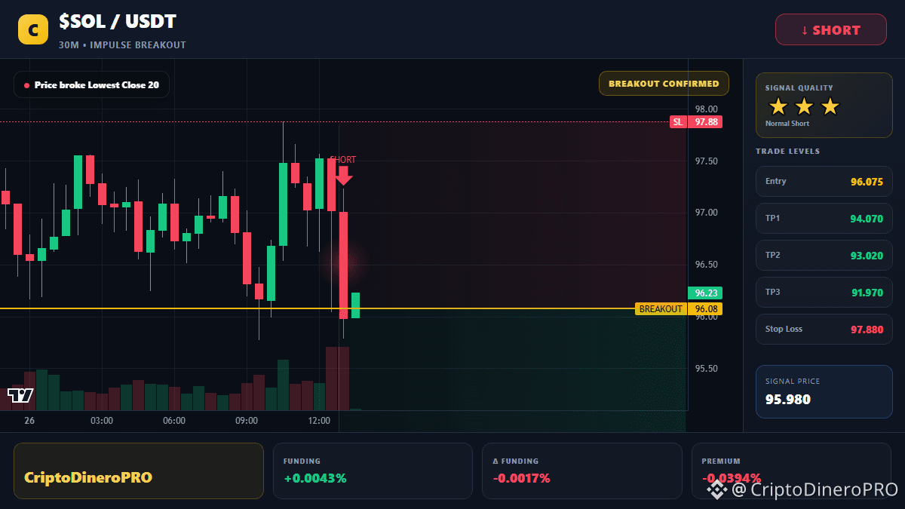Click the 97.00 price axis label
Viewport: 905px width, 509px height.
click(707, 213)
